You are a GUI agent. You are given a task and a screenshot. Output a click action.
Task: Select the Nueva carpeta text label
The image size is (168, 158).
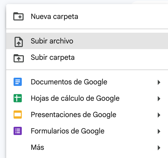54,17
